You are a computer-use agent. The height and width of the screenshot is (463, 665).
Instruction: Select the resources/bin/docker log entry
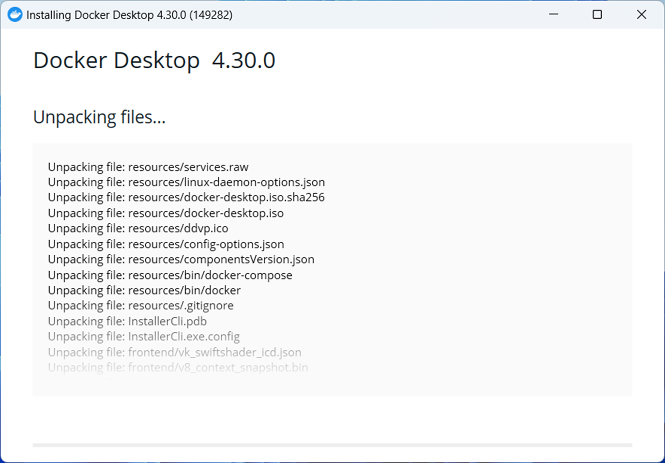pos(144,290)
